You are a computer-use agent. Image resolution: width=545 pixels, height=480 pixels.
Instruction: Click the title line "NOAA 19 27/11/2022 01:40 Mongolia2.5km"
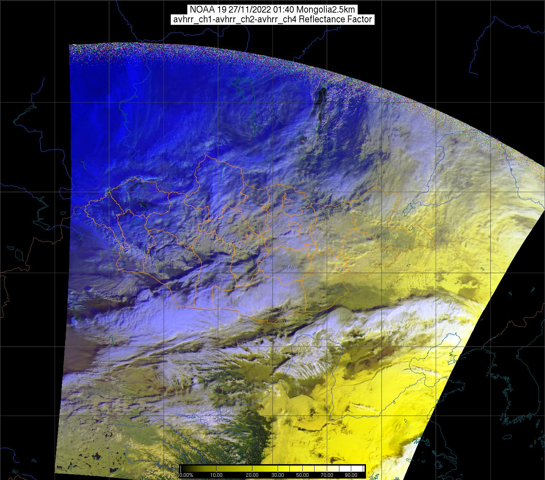point(272,10)
